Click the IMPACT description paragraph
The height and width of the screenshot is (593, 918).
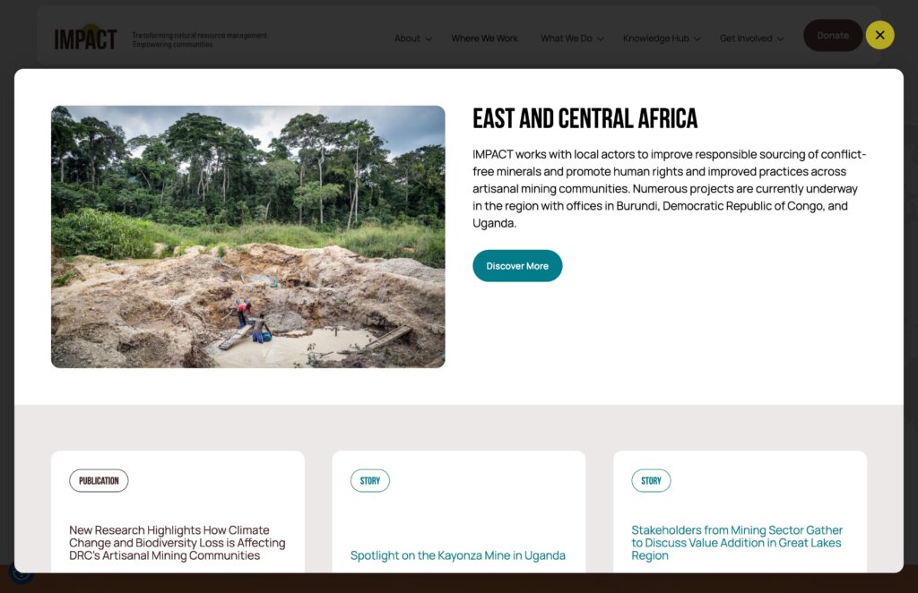[669, 188]
